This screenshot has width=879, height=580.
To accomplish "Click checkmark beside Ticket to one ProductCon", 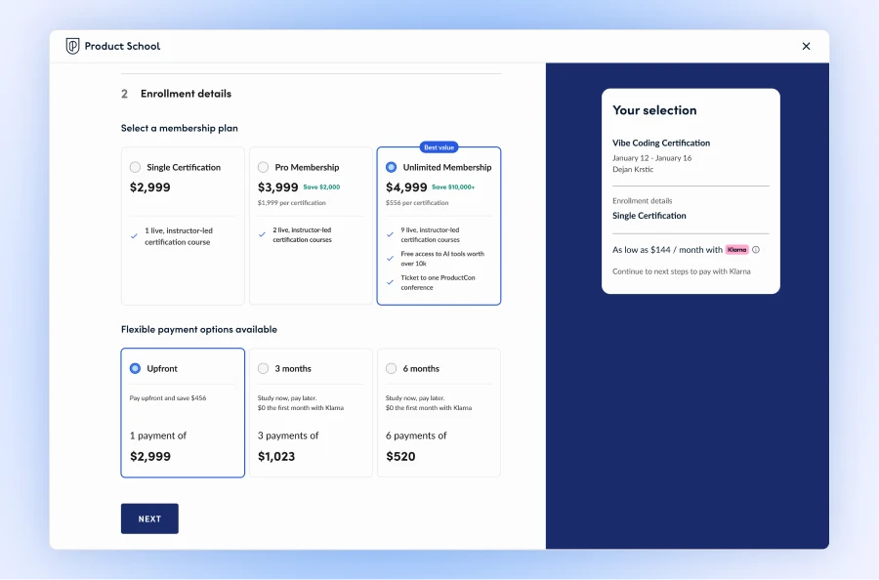I will (x=390, y=282).
